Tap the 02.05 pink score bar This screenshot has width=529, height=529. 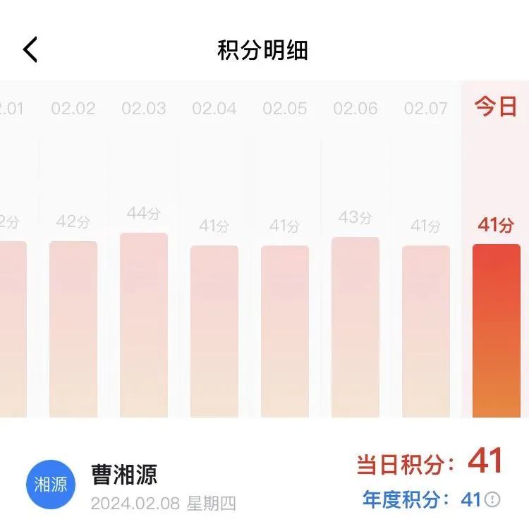[285, 331]
